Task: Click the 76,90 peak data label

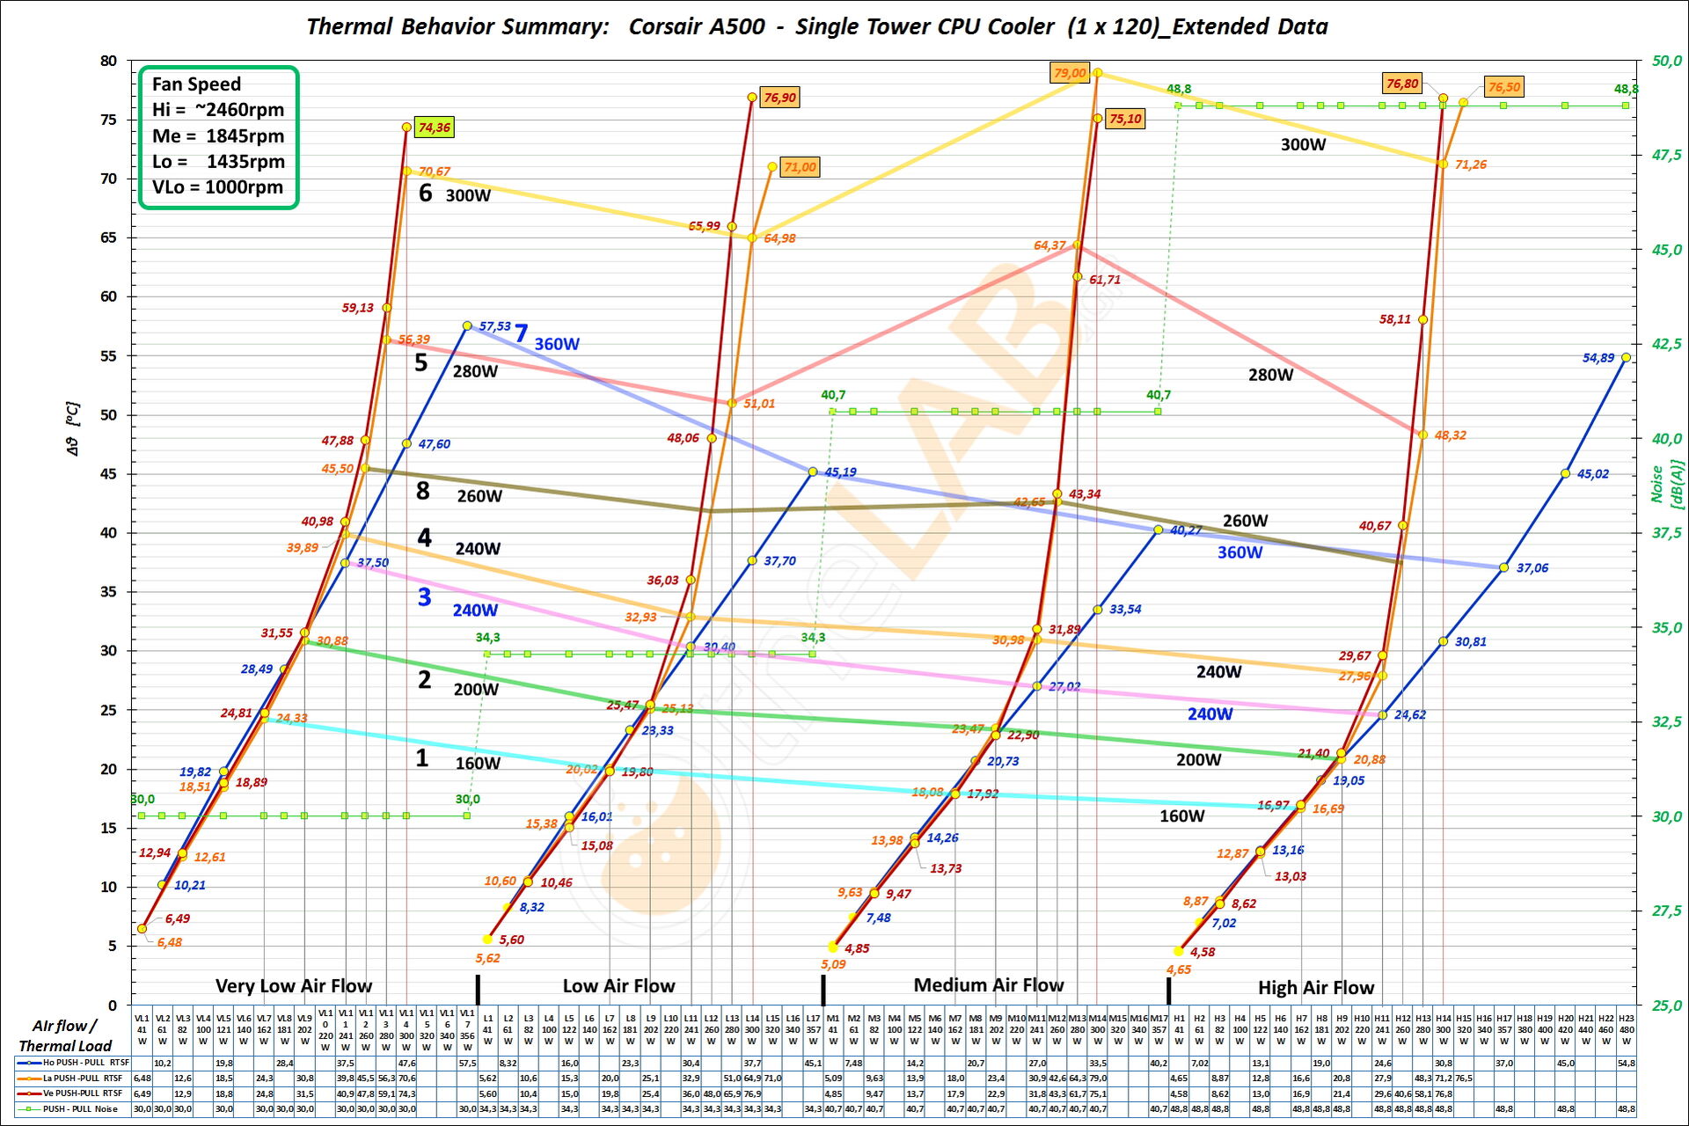Action: point(779,98)
